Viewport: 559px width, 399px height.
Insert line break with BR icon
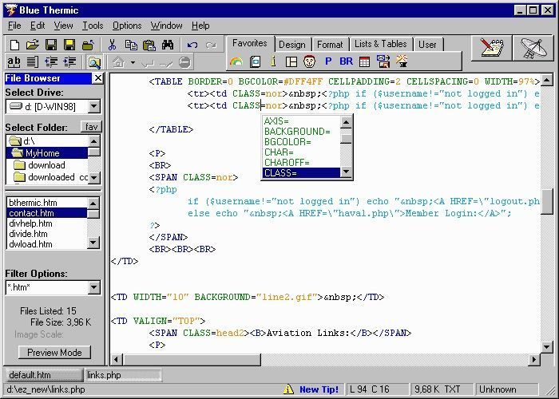(x=346, y=61)
